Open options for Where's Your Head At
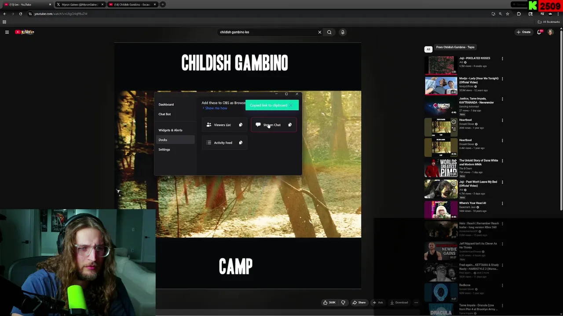This screenshot has width=563, height=316. (502, 204)
